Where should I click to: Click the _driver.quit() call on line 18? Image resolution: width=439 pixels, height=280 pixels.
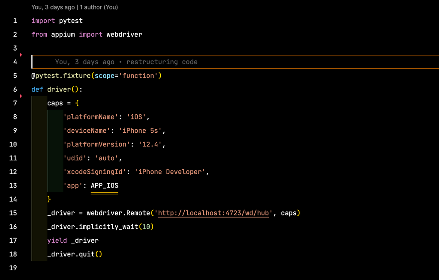(74, 254)
